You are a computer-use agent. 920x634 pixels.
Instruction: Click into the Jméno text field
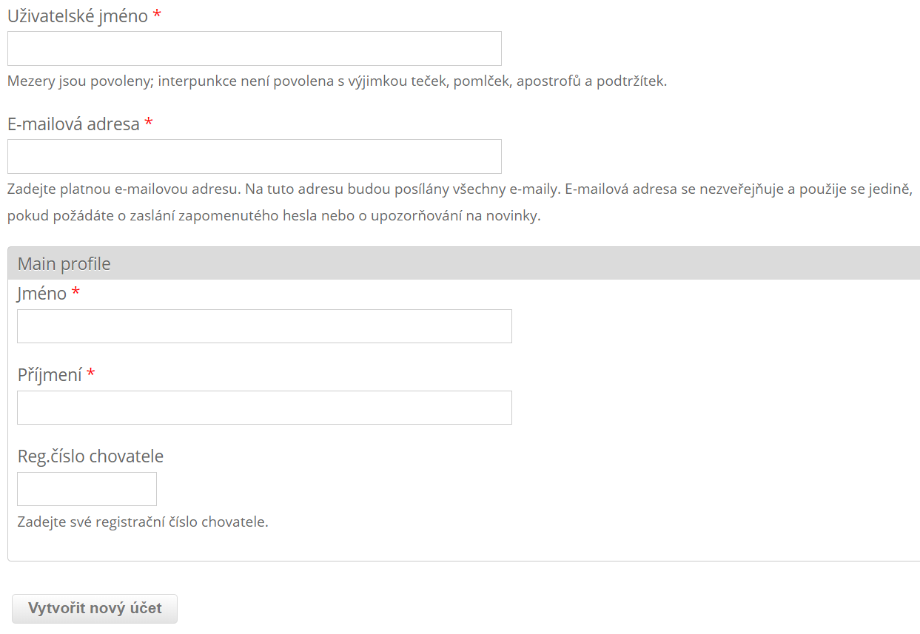(x=264, y=326)
